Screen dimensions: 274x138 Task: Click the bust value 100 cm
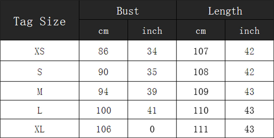103,110
